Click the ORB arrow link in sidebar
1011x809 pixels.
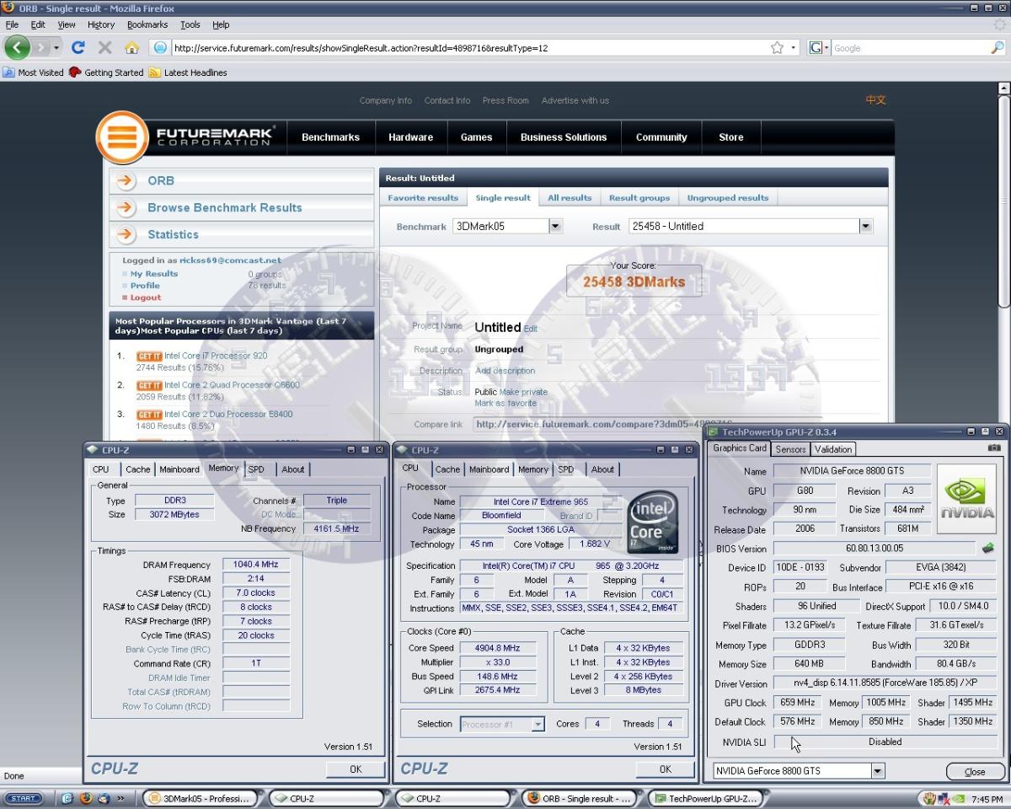126,180
